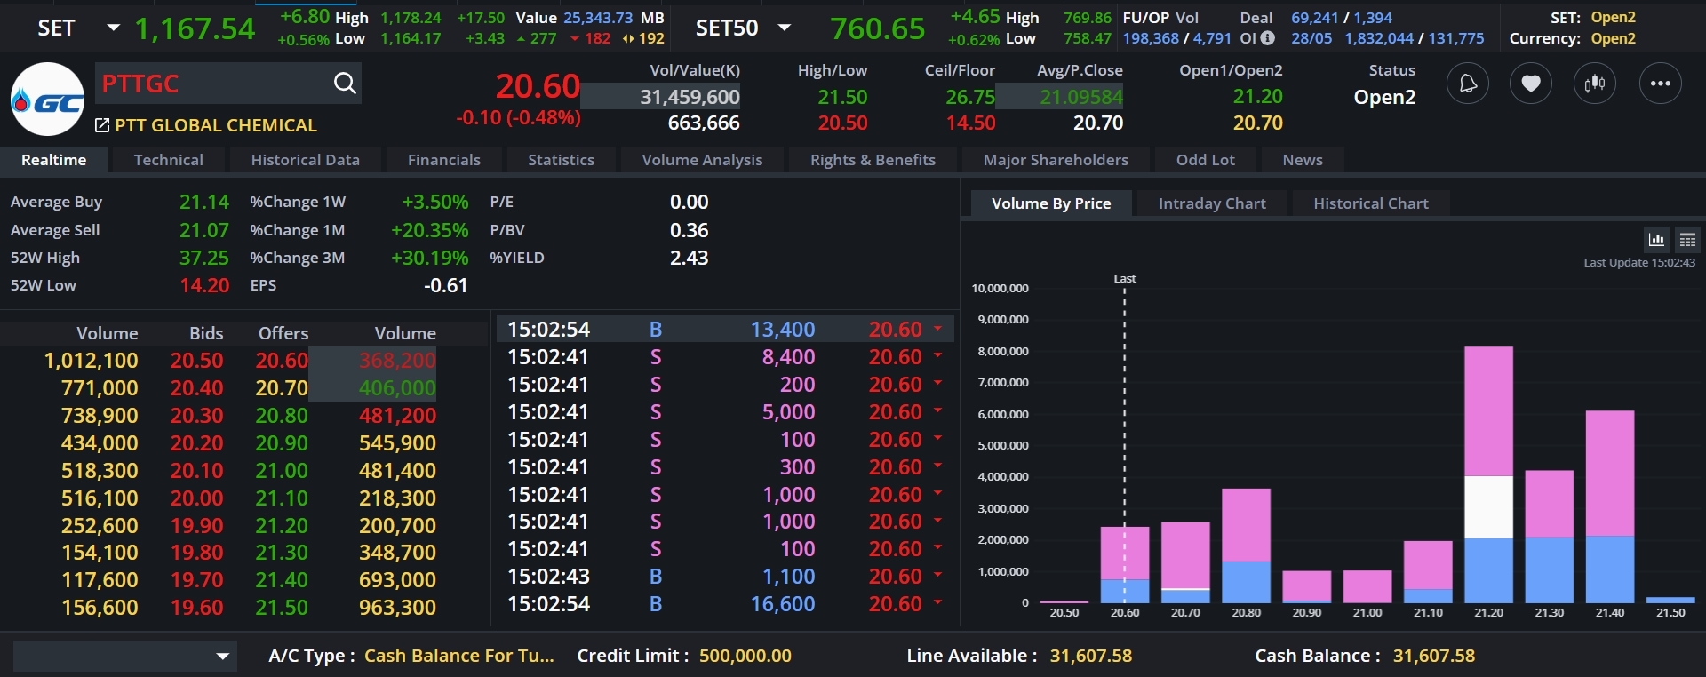Image resolution: width=1706 pixels, height=677 pixels.
Task: Click the SET50 index value 760.65
Action: (878, 28)
